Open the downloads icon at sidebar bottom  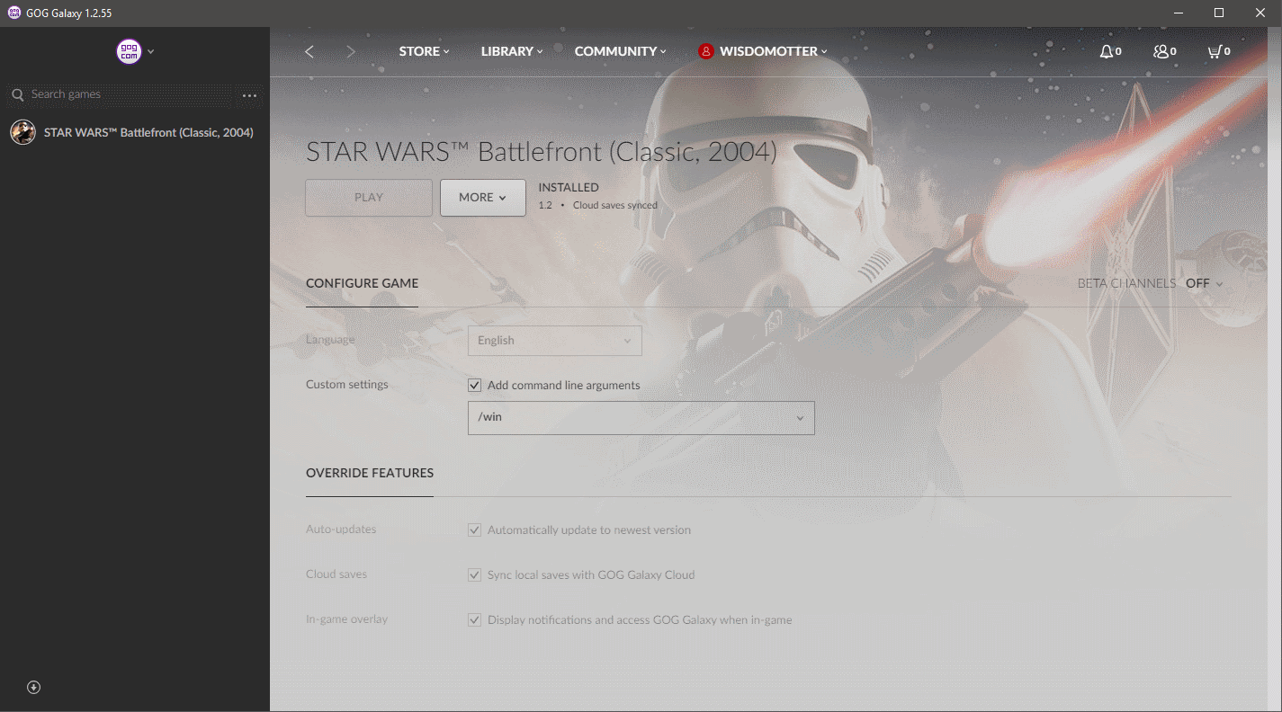click(34, 688)
